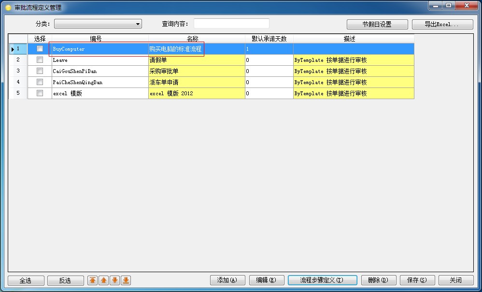Close window with red X button
The image size is (482, 292).
click(467, 5)
